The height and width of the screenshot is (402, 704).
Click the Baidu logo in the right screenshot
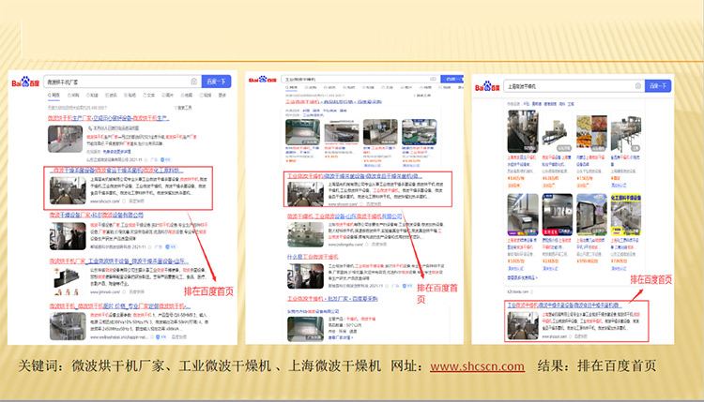pyautogui.click(x=488, y=87)
